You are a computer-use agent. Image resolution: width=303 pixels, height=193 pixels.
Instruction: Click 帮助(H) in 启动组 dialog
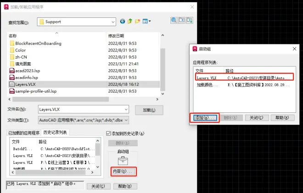click(282, 118)
